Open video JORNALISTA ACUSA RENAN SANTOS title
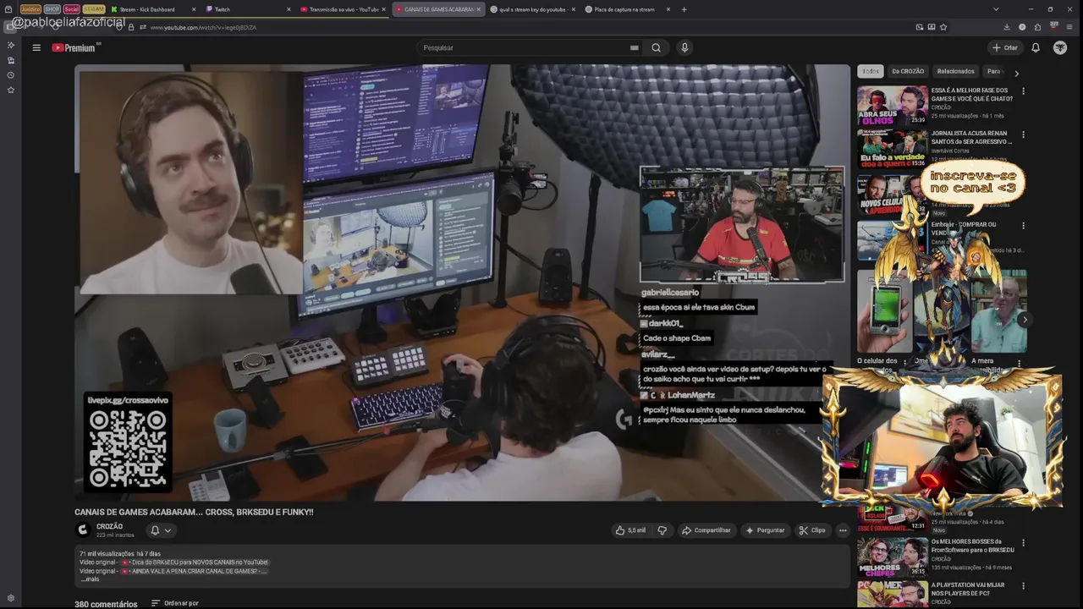Screen dimensions: 1083x609 pyautogui.click(x=971, y=137)
